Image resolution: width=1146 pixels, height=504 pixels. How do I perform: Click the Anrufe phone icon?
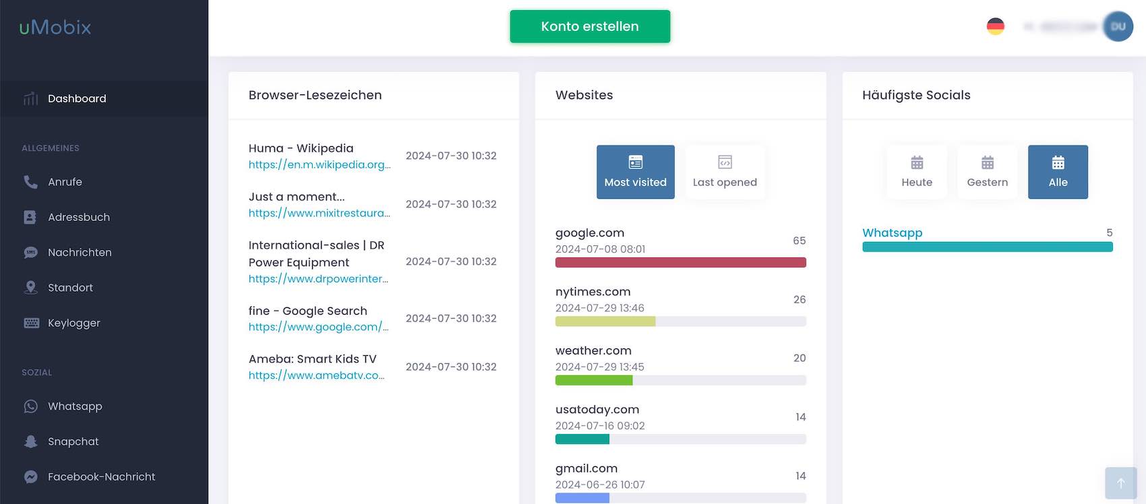(x=30, y=182)
